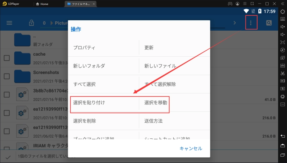
Task: Tick the checkbox for the cache folder
Action: pyautogui.click(x=7, y=58)
